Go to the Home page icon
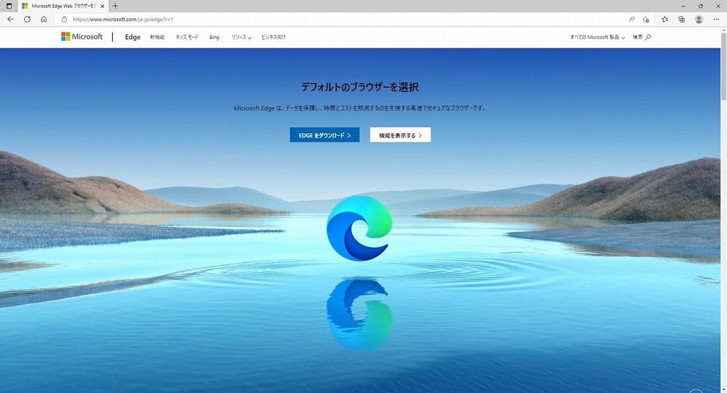 (44, 19)
